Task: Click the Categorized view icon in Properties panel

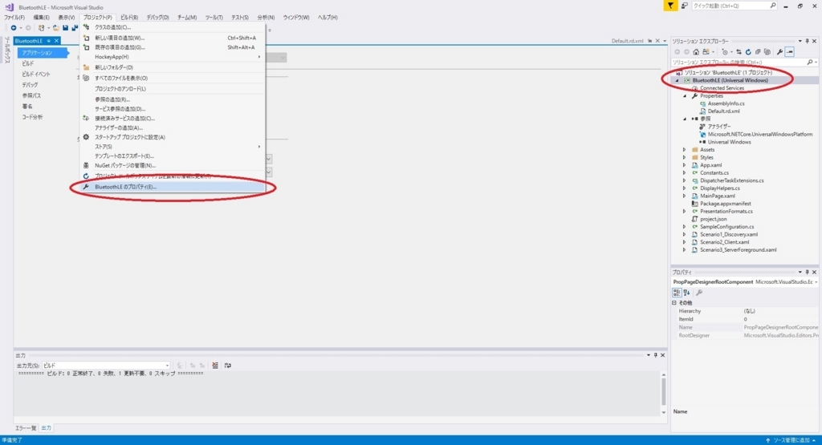Action: (677, 293)
